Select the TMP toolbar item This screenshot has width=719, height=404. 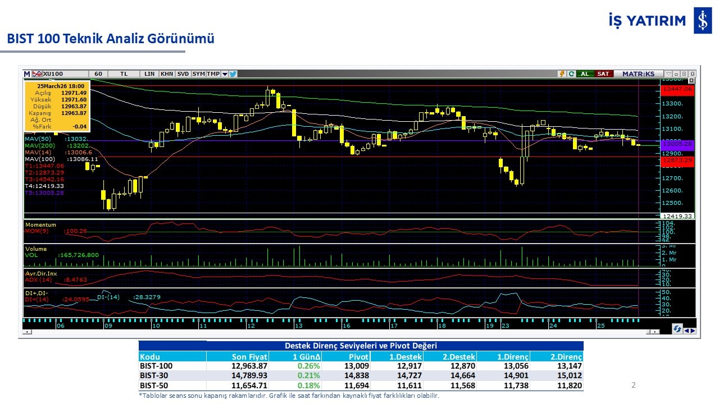[213, 74]
